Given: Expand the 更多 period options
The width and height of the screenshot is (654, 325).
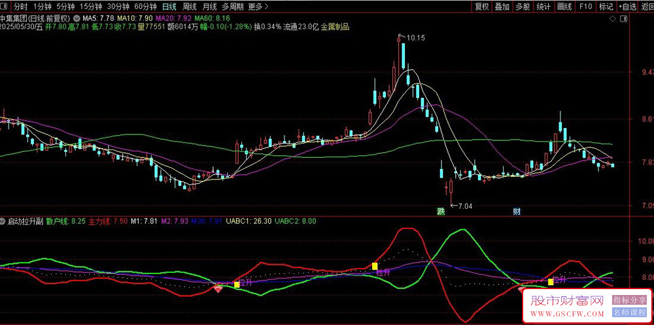Looking at the screenshot, I should click(x=258, y=7).
